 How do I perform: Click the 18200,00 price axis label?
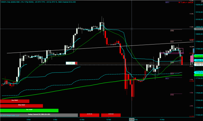199,5
